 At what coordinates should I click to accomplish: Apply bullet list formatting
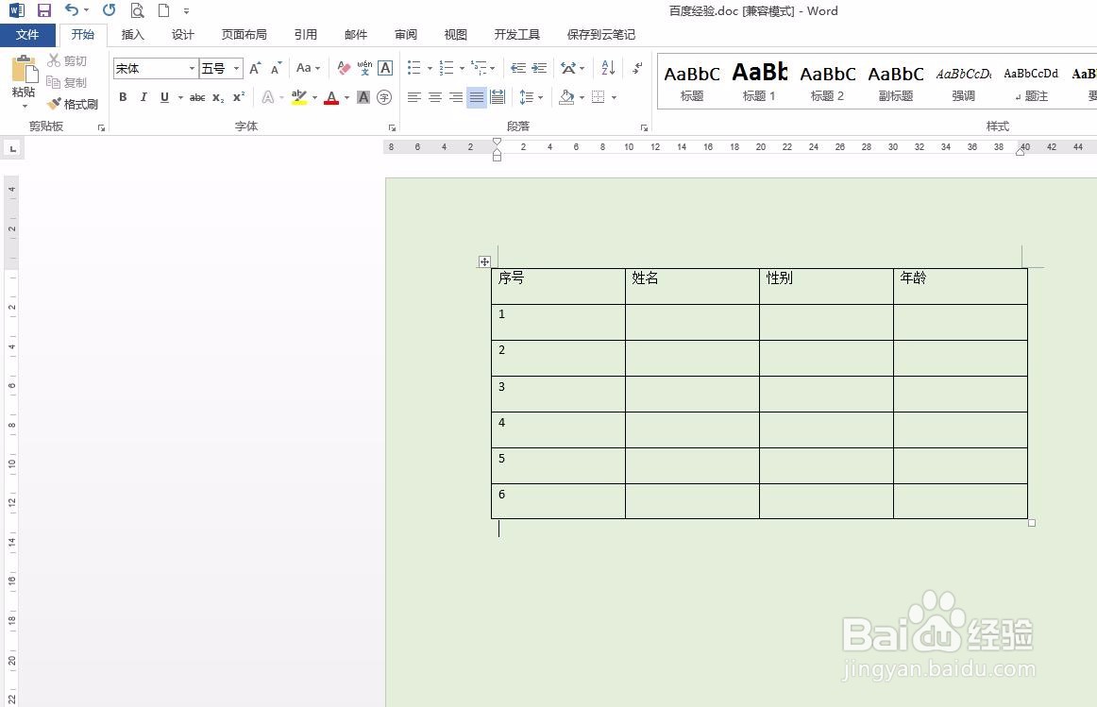pyautogui.click(x=414, y=68)
